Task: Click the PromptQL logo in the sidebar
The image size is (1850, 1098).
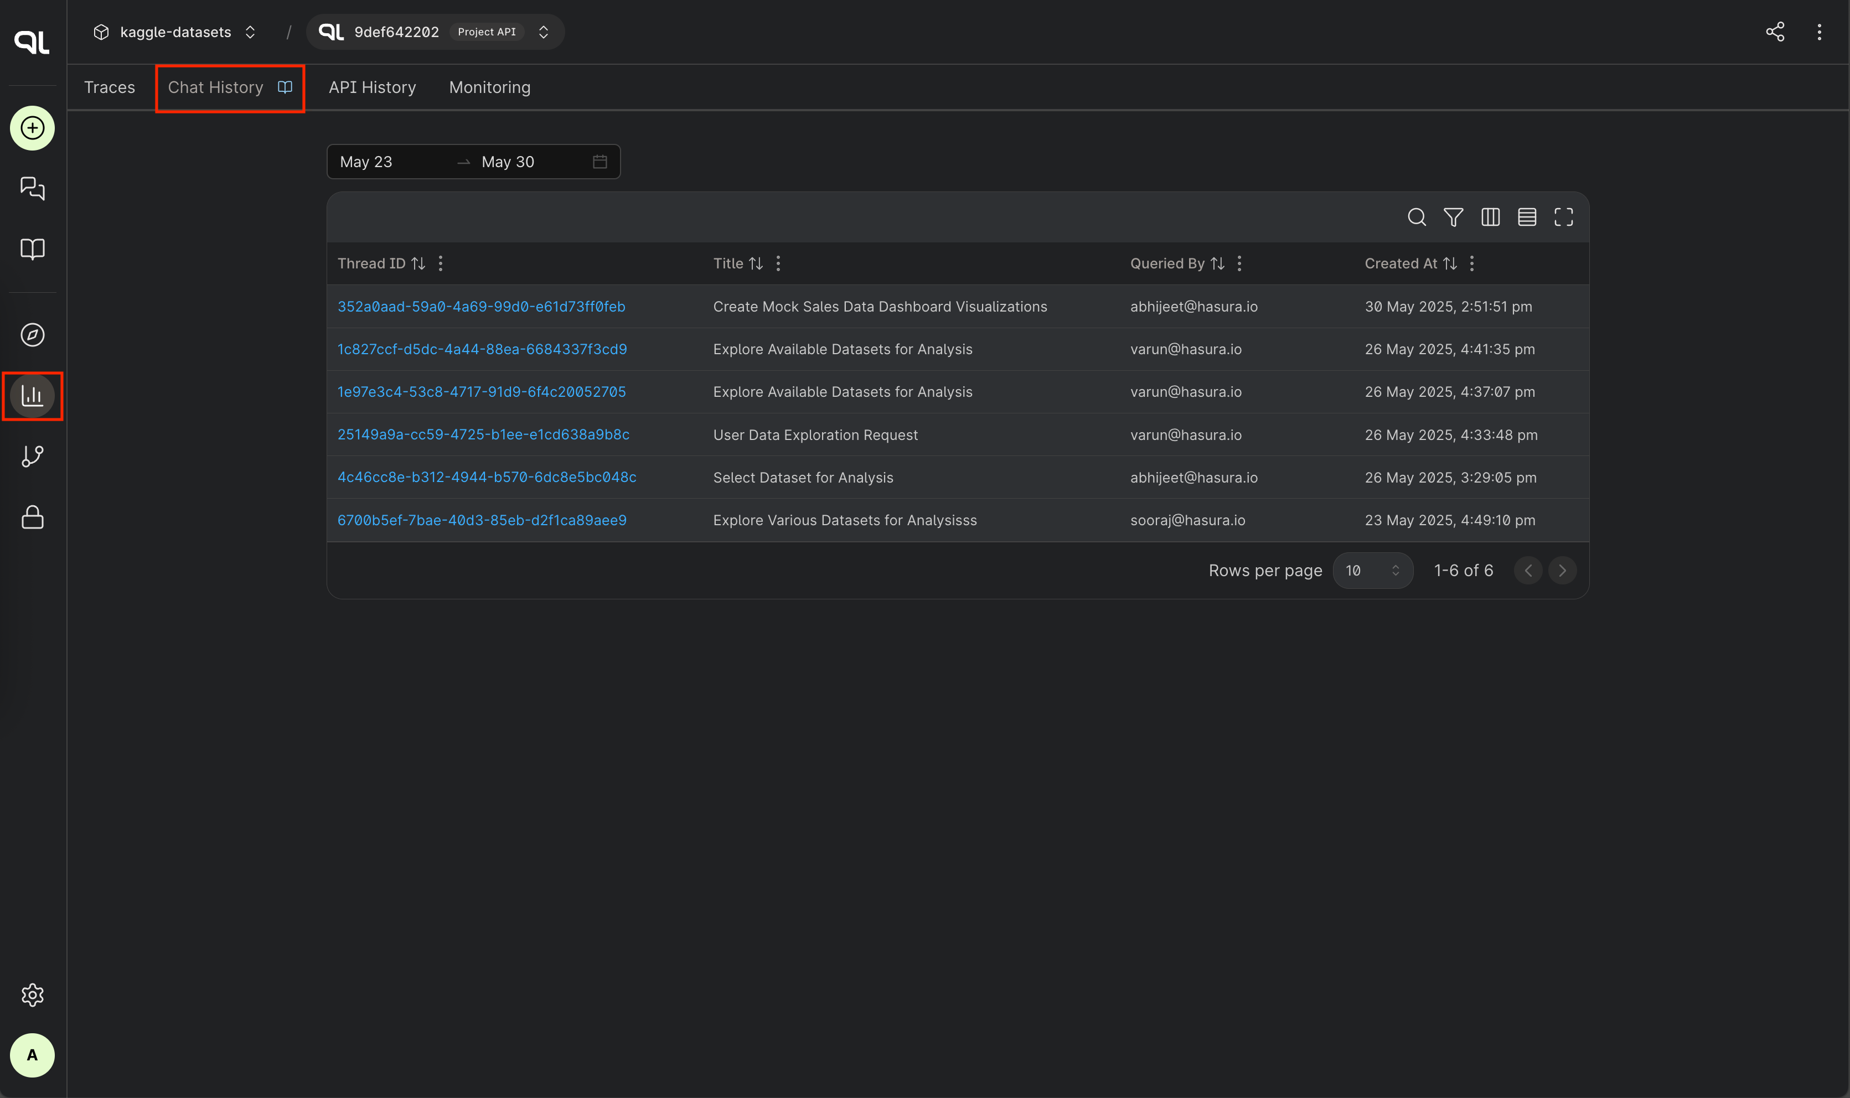Action: (32, 42)
